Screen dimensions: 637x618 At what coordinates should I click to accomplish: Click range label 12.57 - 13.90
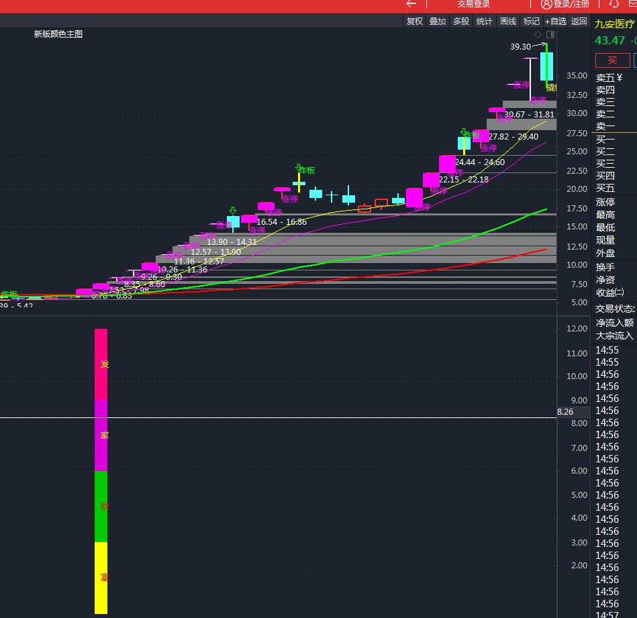click(x=215, y=252)
